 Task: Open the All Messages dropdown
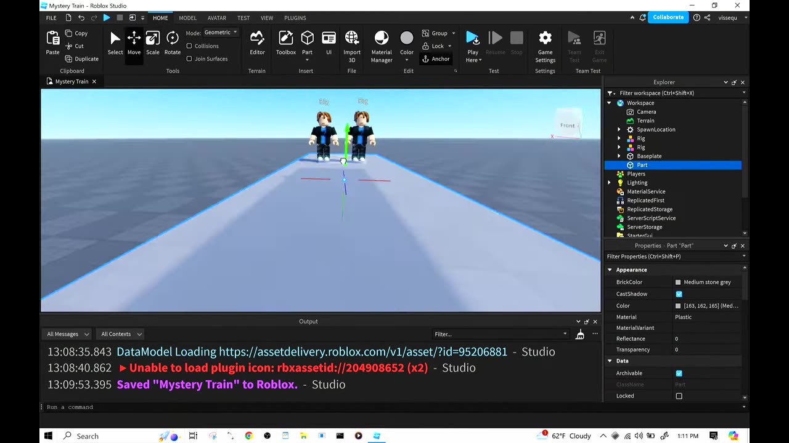tap(68, 334)
